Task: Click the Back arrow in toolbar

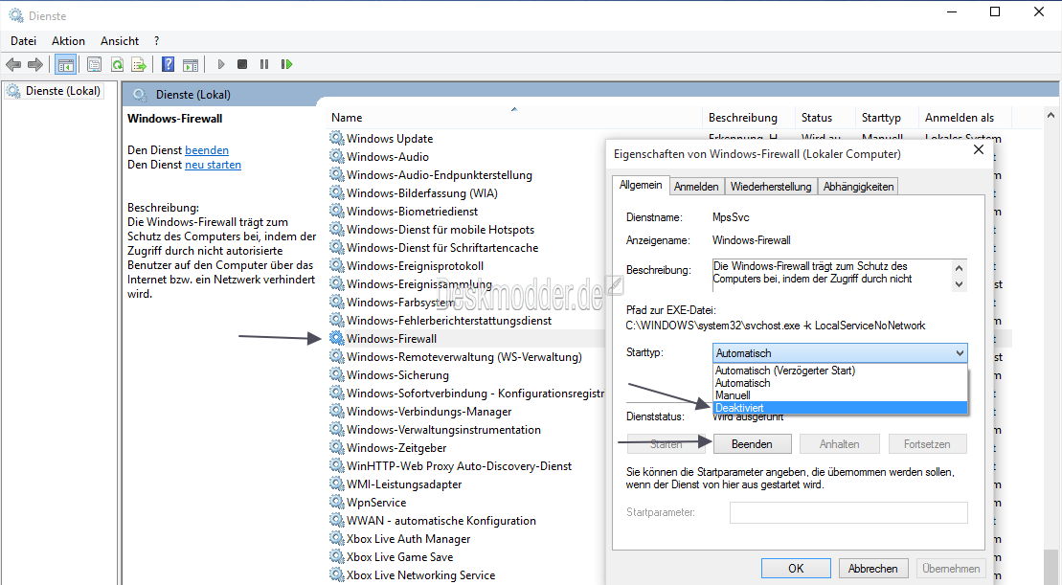Action: (13, 64)
